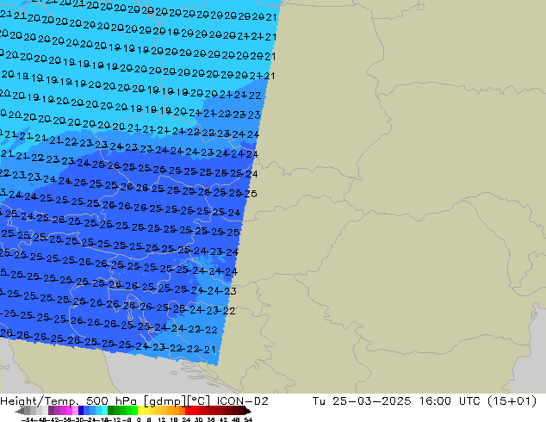Click the 'ICON-D2' model label

242,401
